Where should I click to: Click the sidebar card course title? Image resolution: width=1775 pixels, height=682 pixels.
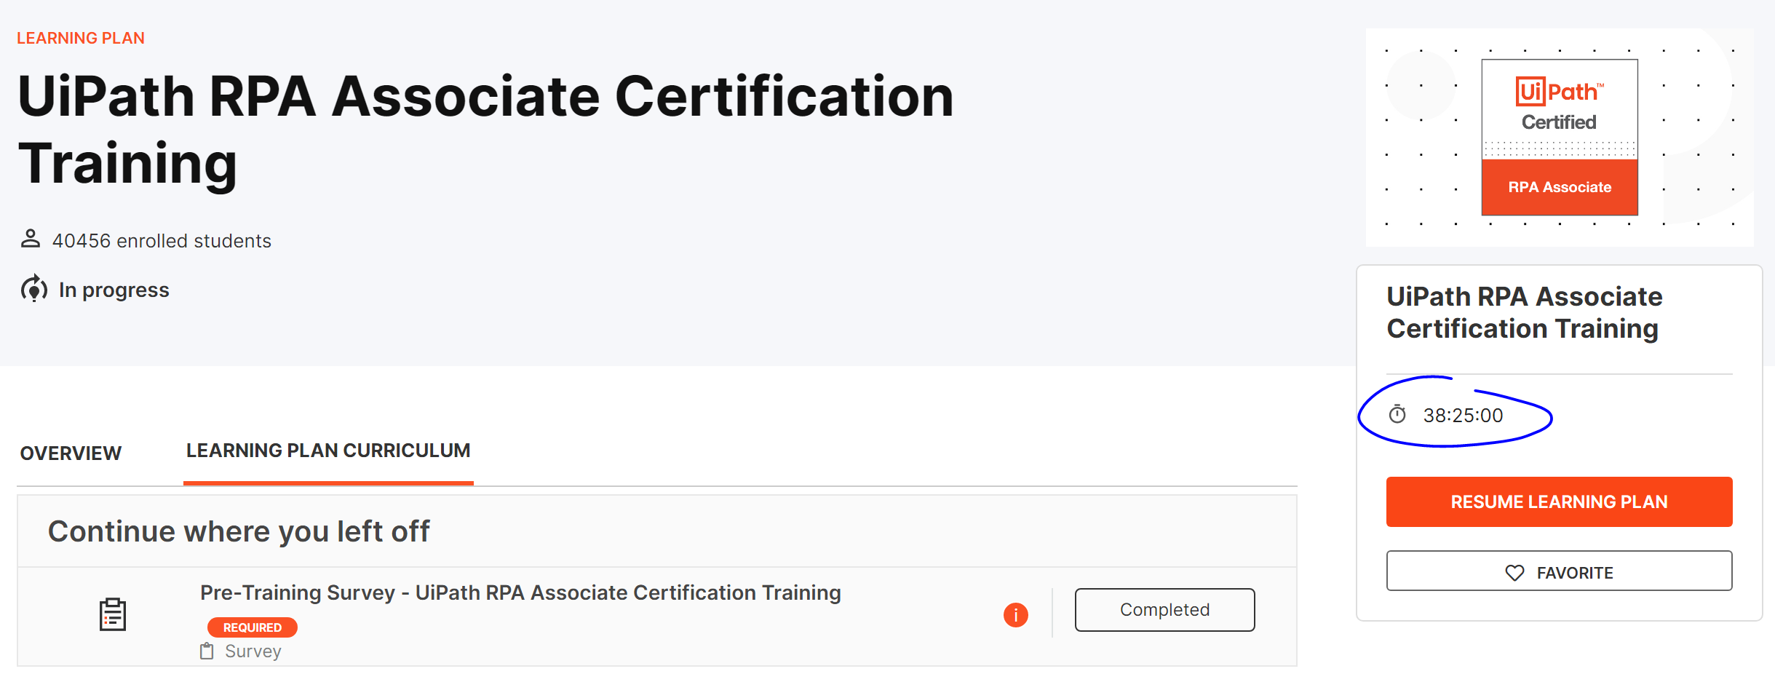click(1524, 312)
